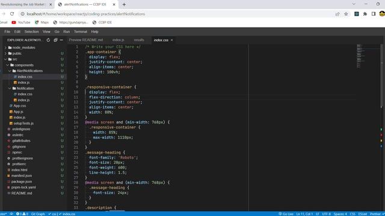Screen dimensions: 385x216
Task: Open the Maps bookmark
Action: [42, 22]
